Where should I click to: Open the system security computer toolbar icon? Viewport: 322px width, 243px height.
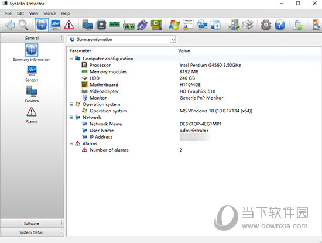[x=234, y=25]
